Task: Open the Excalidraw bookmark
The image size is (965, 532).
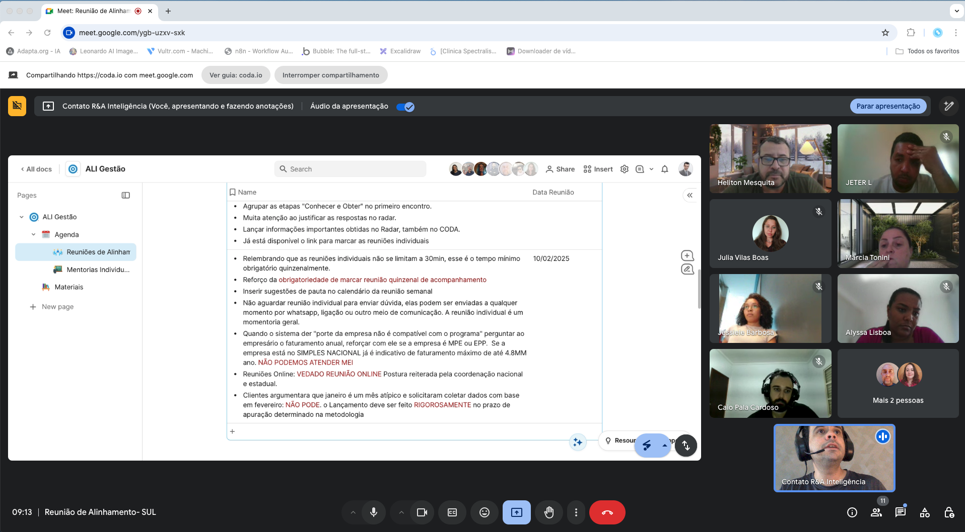Action: pyautogui.click(x=400, y=51)
